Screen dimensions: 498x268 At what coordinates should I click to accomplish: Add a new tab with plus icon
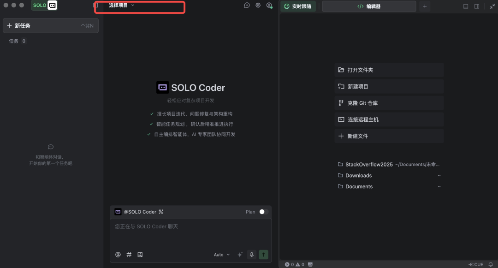(425, 6)
